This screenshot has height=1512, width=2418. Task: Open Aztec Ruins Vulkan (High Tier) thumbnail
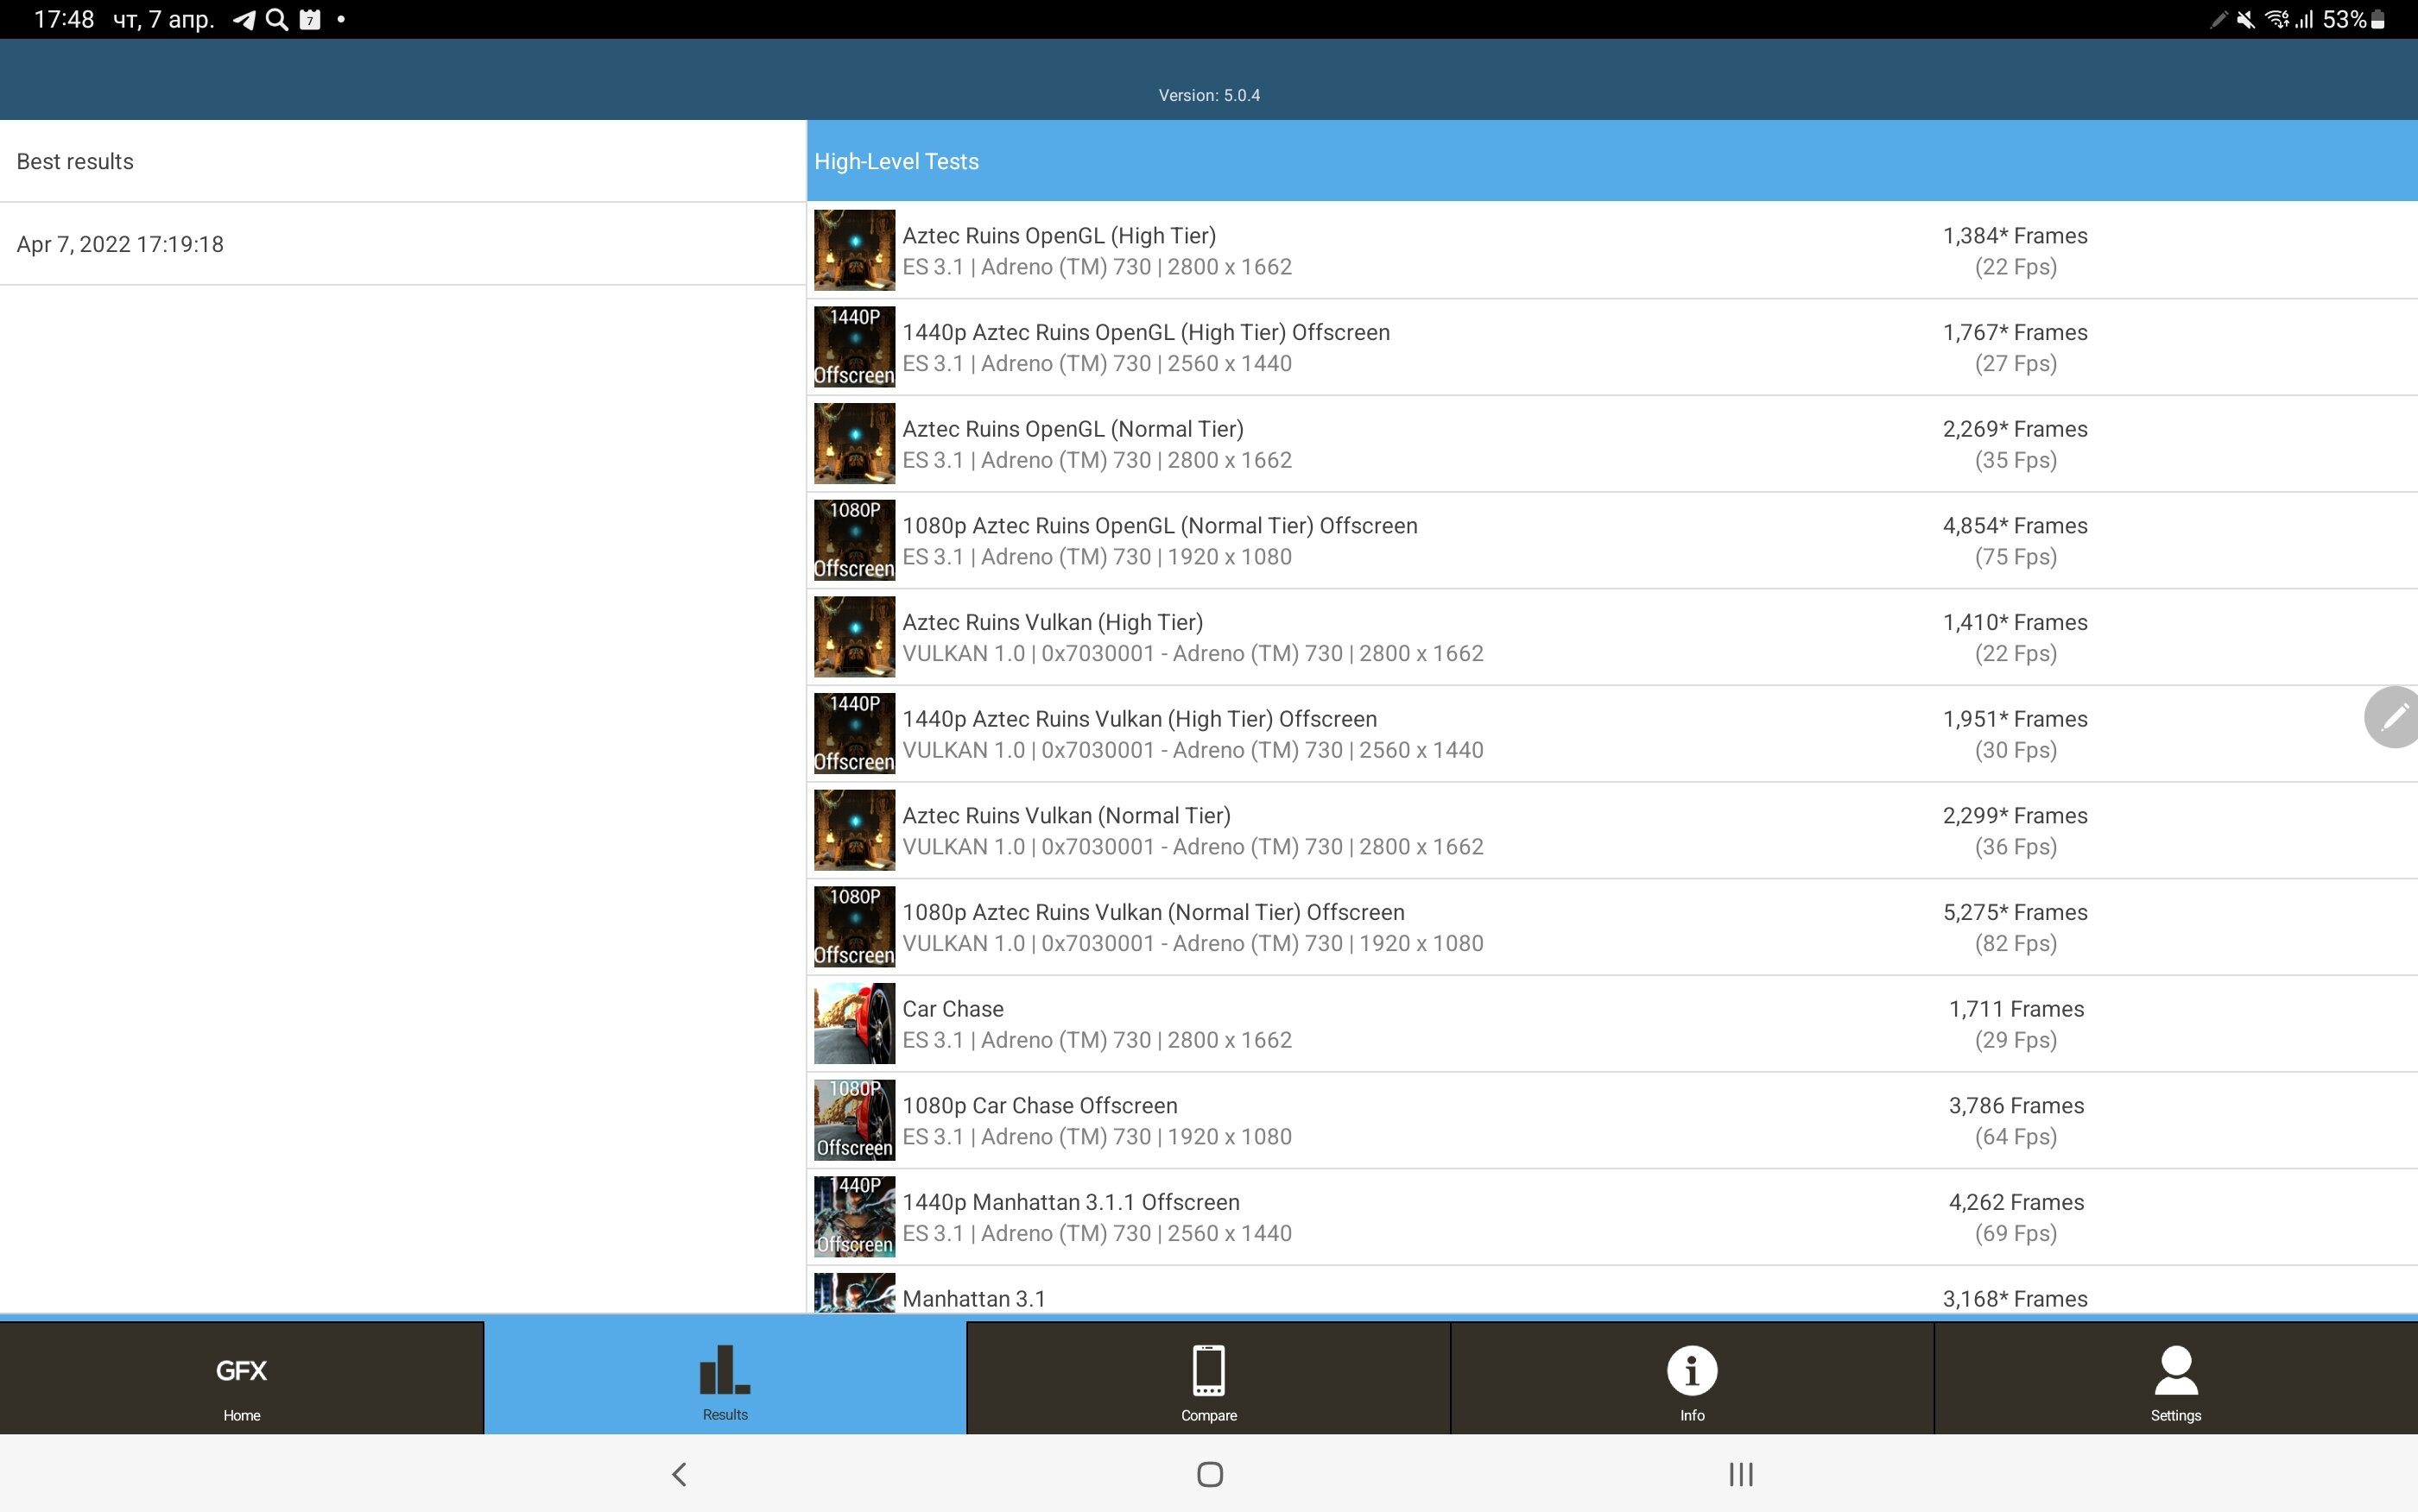tap(854, 637)
